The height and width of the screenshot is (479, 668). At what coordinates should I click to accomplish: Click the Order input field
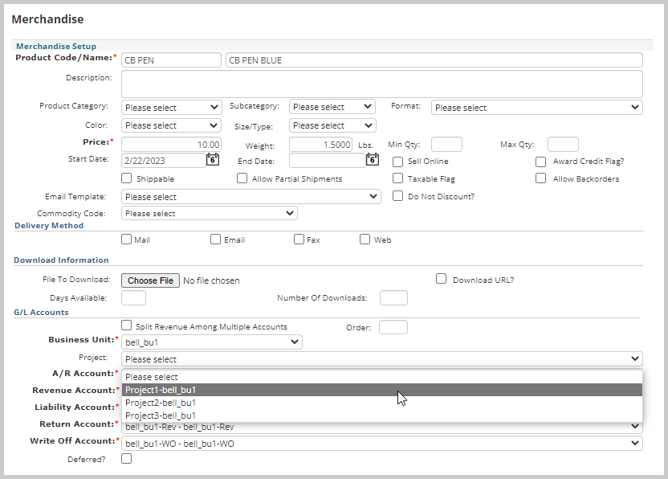pos(393,327)
